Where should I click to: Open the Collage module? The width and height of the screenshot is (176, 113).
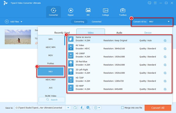[x=105, y=12]
